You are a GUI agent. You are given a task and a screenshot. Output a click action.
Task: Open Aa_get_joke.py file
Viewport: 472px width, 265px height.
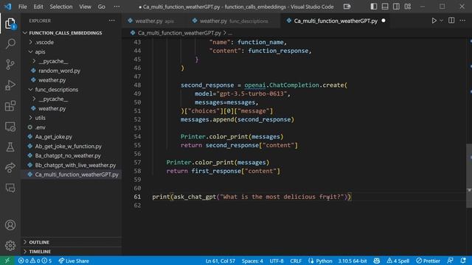[x=54, y=137]
